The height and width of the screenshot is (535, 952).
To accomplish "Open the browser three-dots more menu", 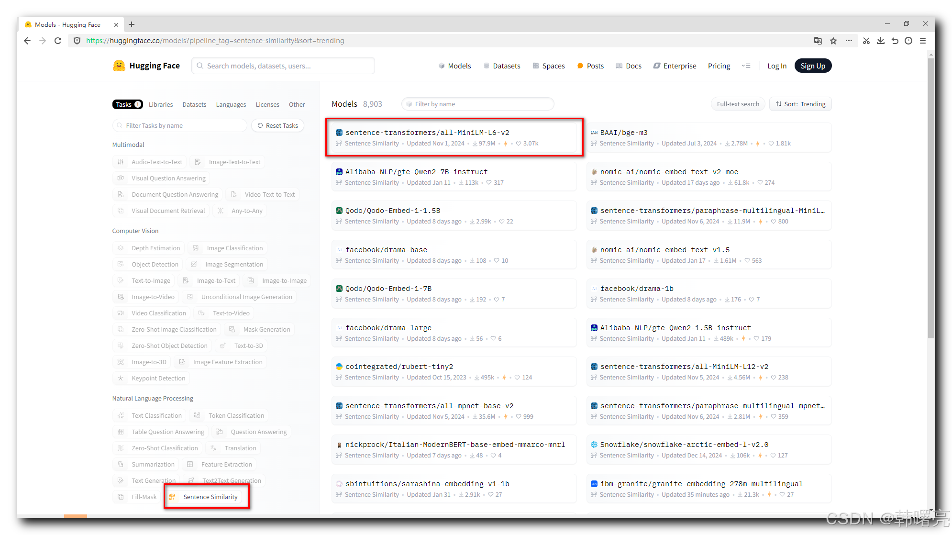I will [849, 41].
